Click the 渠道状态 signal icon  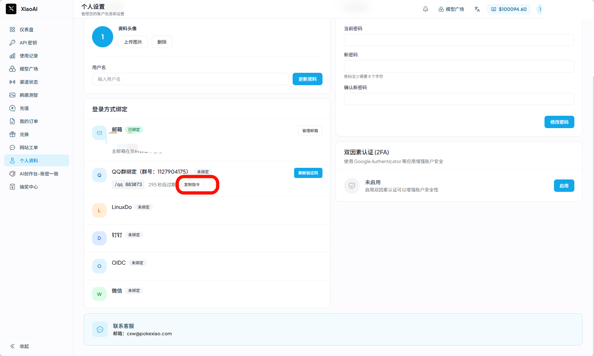coord(12,82)
